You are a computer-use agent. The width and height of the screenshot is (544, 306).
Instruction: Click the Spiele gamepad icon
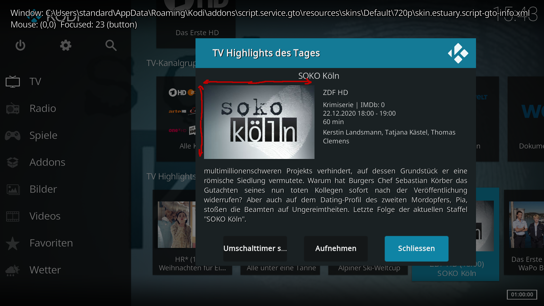click(x=13, y=135)
